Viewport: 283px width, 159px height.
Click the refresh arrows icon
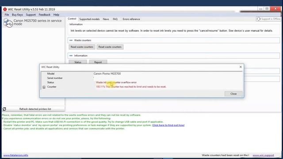[x=4, y=109]
